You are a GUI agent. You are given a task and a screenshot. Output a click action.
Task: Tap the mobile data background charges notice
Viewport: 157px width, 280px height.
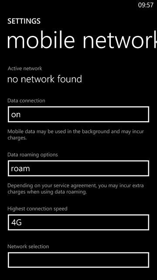click(x=75, y=135)
